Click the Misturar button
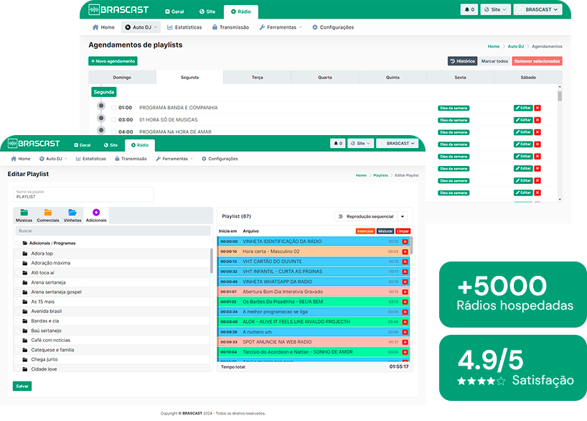This screenshot has height=421, width=587. pos(385,231)
